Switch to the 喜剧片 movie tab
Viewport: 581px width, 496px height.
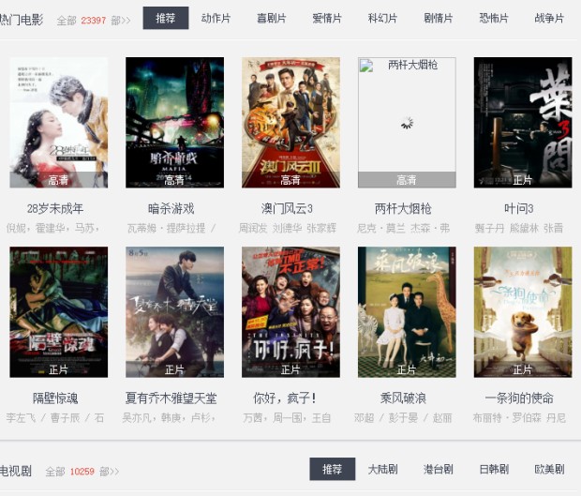(271, 18)
